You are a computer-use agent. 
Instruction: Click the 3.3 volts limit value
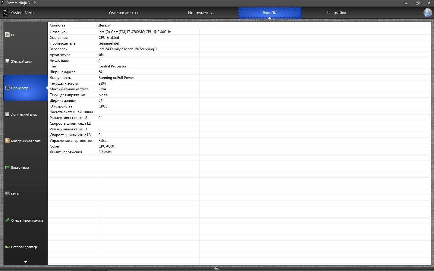(105, 152)
